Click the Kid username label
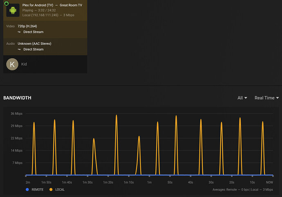 click(x=24, y=64)
